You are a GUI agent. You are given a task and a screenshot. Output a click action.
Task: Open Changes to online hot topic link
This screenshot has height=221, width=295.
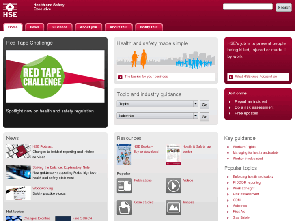[x=37, y=219]
